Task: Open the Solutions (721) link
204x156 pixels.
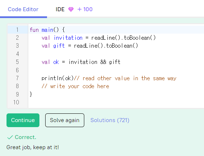Action: [110, 120]
